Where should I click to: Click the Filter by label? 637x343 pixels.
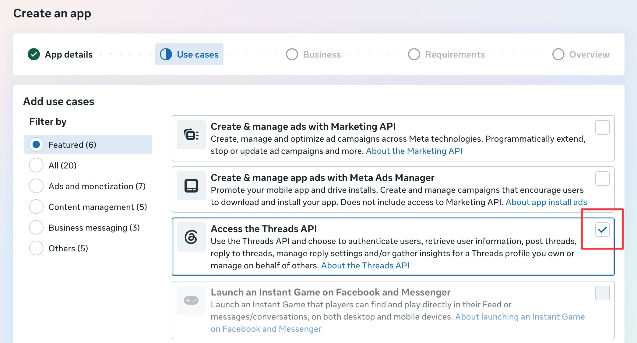click(x=48, y=122)
